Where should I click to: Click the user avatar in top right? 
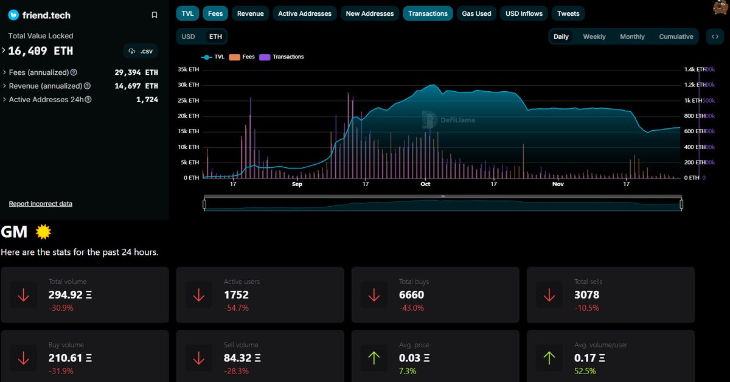click(x=720, y=7)
